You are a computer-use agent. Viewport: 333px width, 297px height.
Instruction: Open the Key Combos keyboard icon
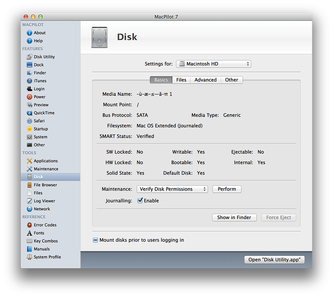(29, 241)
